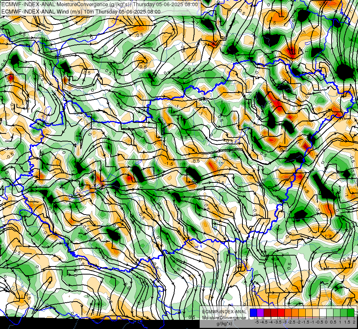Screen dimensions: 358x329
Task: Pick the legend swatch between -4 and -3.5
Action: (x=274, y=313)
